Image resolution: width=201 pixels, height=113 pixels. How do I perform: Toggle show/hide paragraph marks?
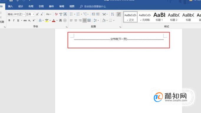119,14
